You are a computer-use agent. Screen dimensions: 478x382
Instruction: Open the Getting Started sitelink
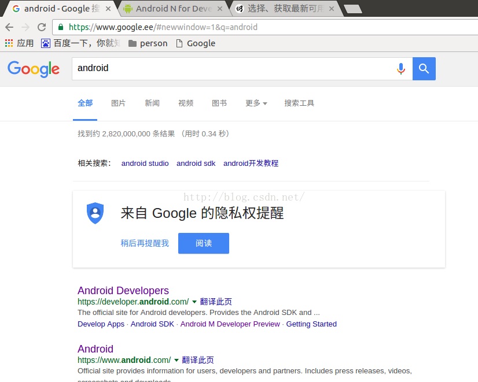click(311, 324)
